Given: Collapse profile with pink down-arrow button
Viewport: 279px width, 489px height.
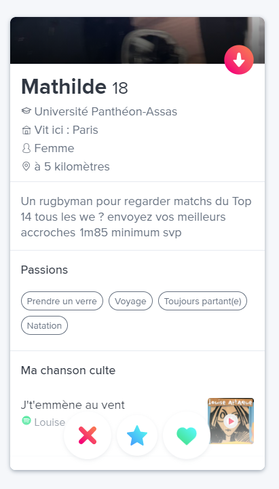Looking at the screenshot, I should click(x=239, y=60).
